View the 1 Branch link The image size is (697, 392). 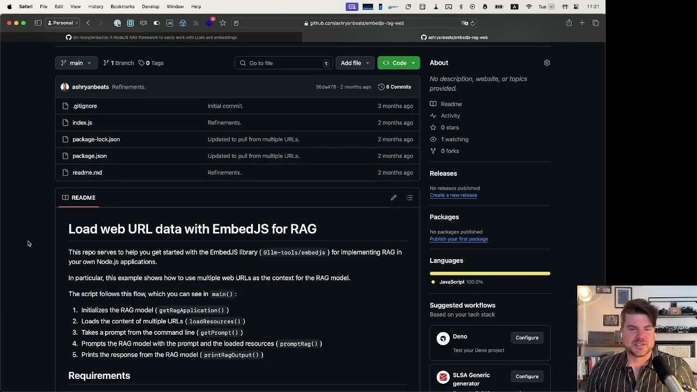(118, 63)
